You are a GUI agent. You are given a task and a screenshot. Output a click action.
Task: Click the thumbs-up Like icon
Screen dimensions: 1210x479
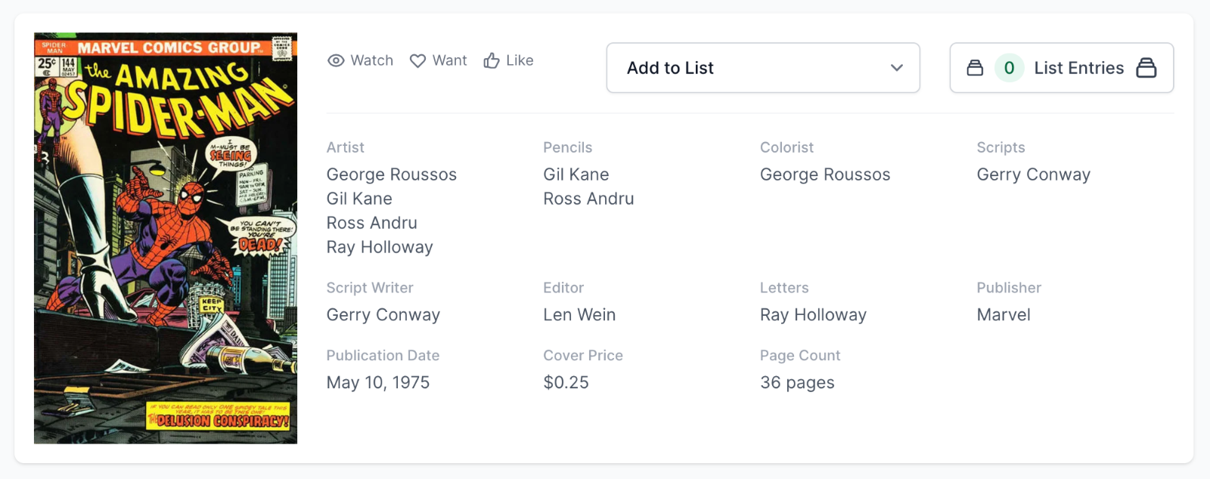point(492,60)
